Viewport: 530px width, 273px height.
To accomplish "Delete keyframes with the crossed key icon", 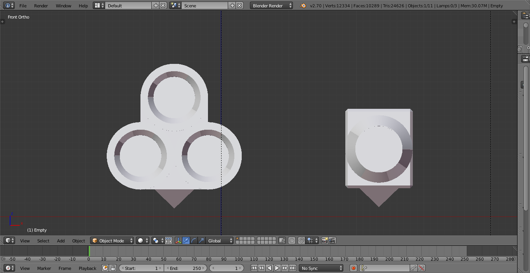I will coord(422,268).
